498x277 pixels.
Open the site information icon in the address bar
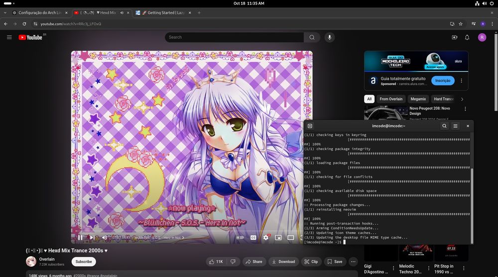click(x=35, y=24)
